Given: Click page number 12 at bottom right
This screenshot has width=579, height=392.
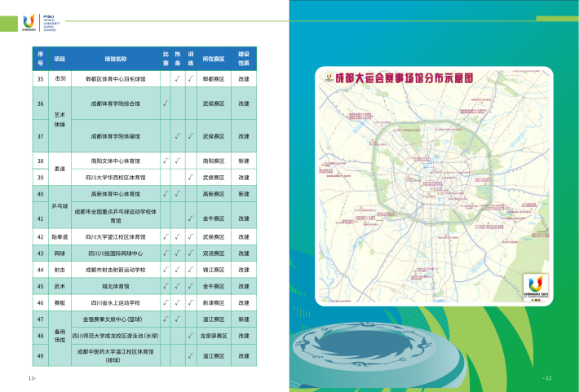Looking at the screenshot, I should 548,378.
